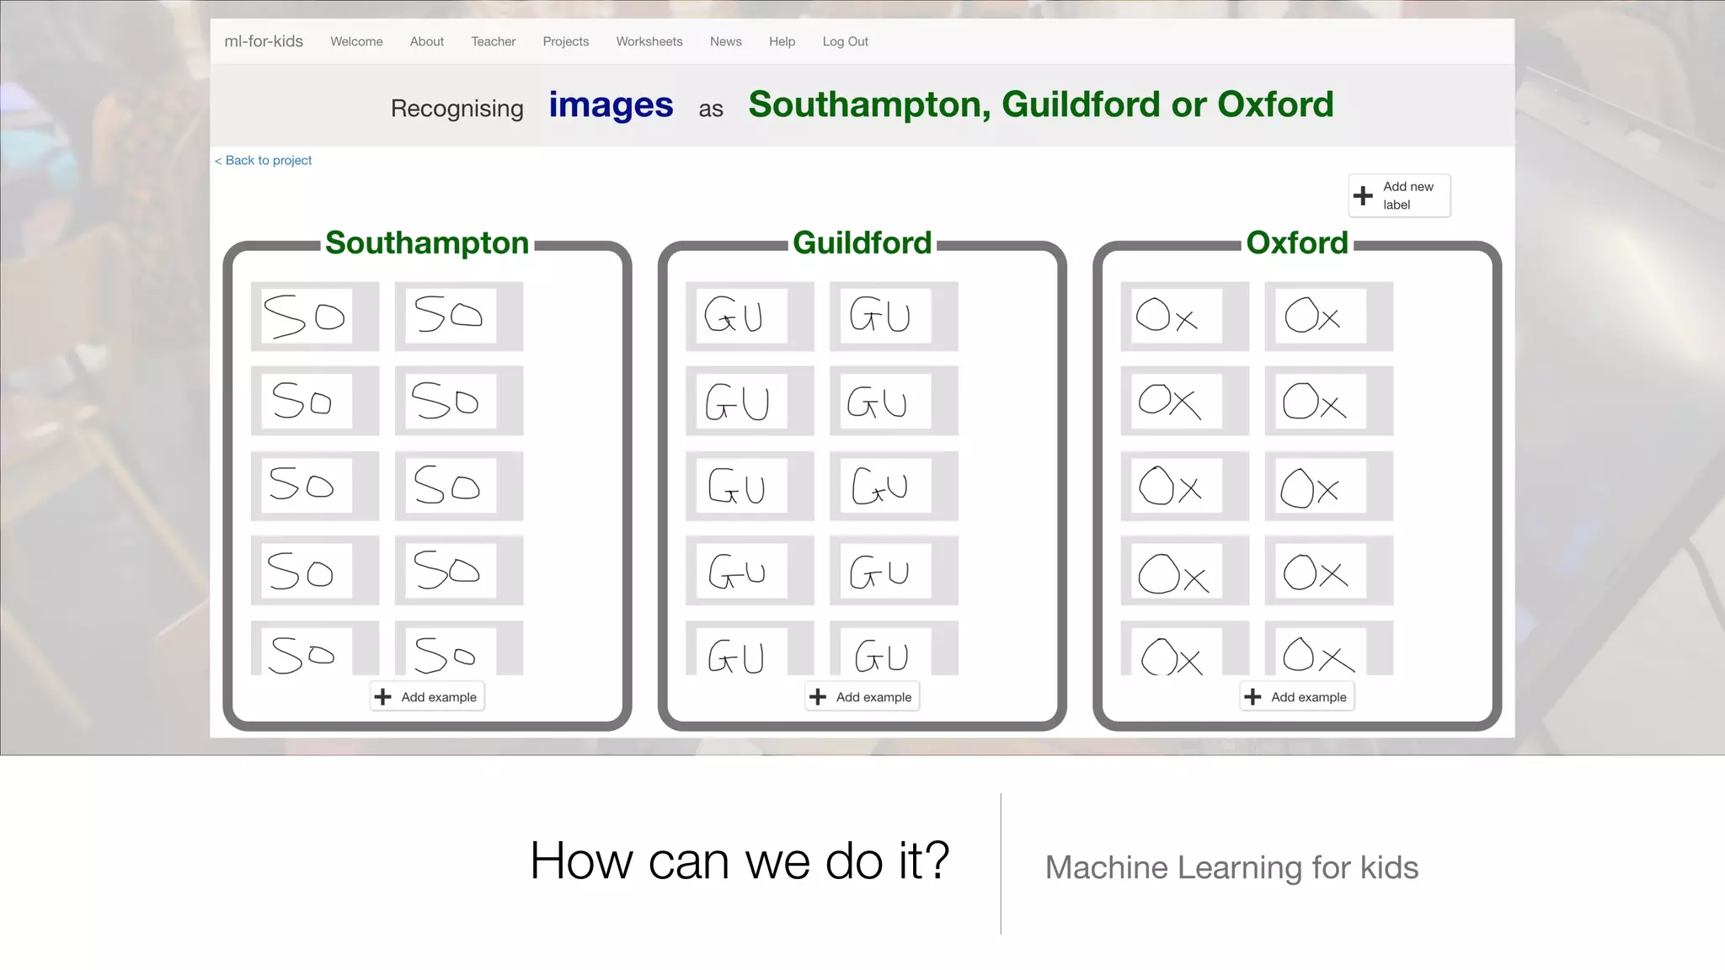Image resolution: width=1725 pixels, height=970 pixels.
Task: Select Southampton 'So' drawing, third row left
Action: (x=315, y=486)
